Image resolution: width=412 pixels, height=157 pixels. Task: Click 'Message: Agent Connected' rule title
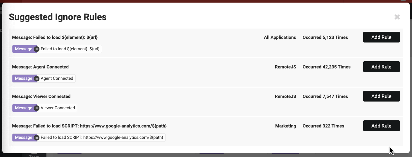pos(40,67)
